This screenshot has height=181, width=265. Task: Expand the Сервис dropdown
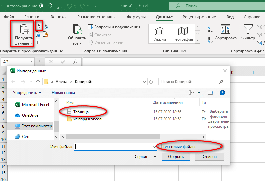point(145,156)
